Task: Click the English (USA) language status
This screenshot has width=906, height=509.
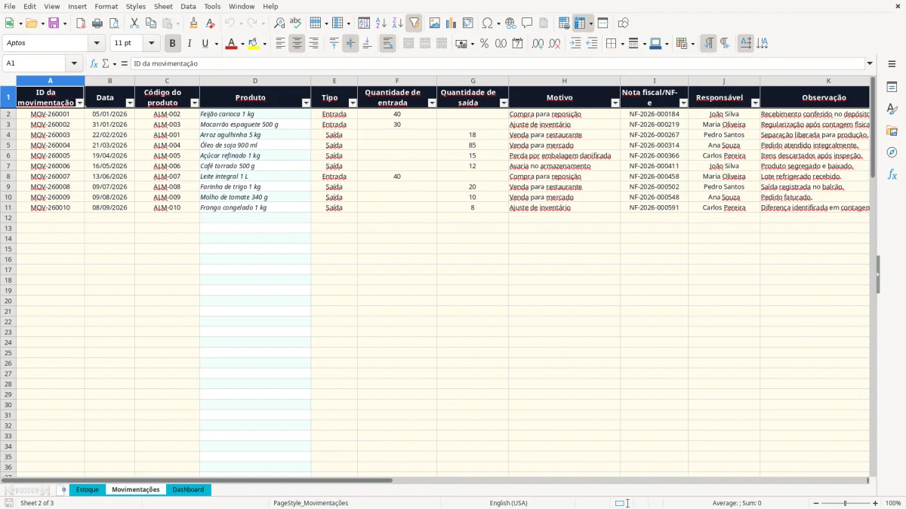Action: pyautogui.click(x=508, y=503)
